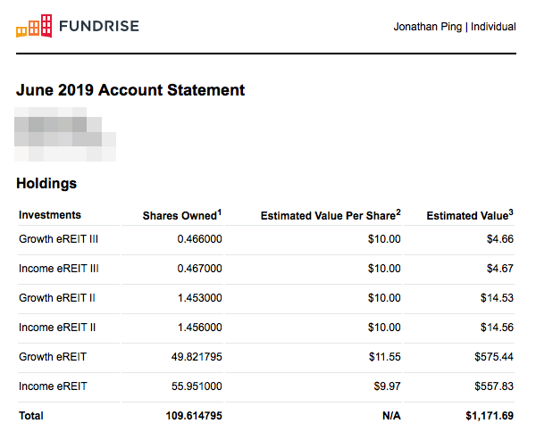This screenshot has width=536, height=440.
Task: Click the 'Shares Owned' column header
Action: click(182, 215)
